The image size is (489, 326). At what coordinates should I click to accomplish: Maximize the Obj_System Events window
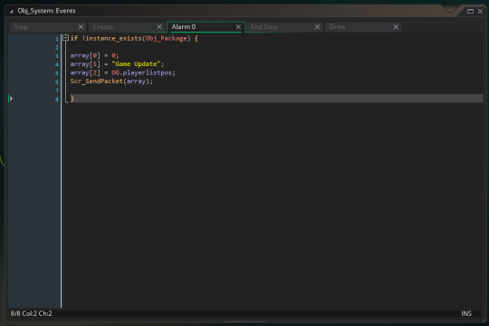(x=470, y=11)
